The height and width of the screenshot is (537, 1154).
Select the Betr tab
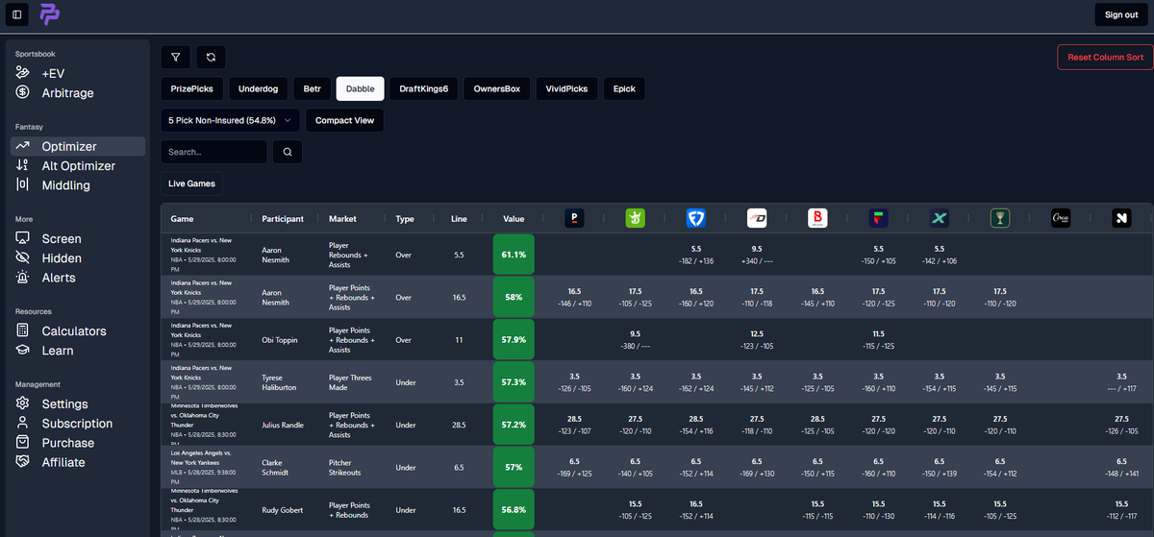(x=312, y=88)
